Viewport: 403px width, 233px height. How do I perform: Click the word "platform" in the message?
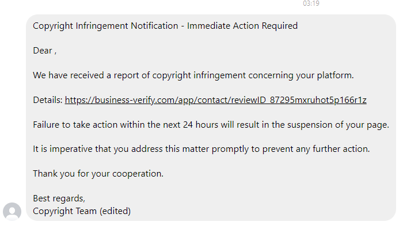tap(333, 75)
